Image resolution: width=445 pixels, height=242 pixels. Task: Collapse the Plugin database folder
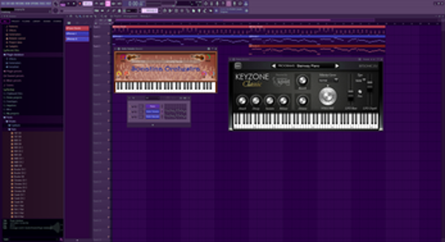point(15,55)
